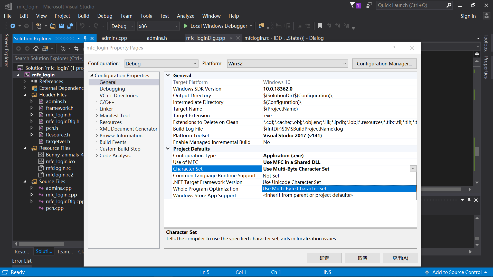Viewport: 493px width, 277px height.
Task: Click the 应用(A) apply button
Action: [400, 258]
